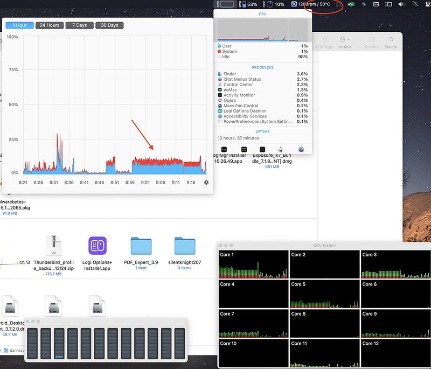Open fan 1200rpm sensor menu item

click(x=311, y=4)
